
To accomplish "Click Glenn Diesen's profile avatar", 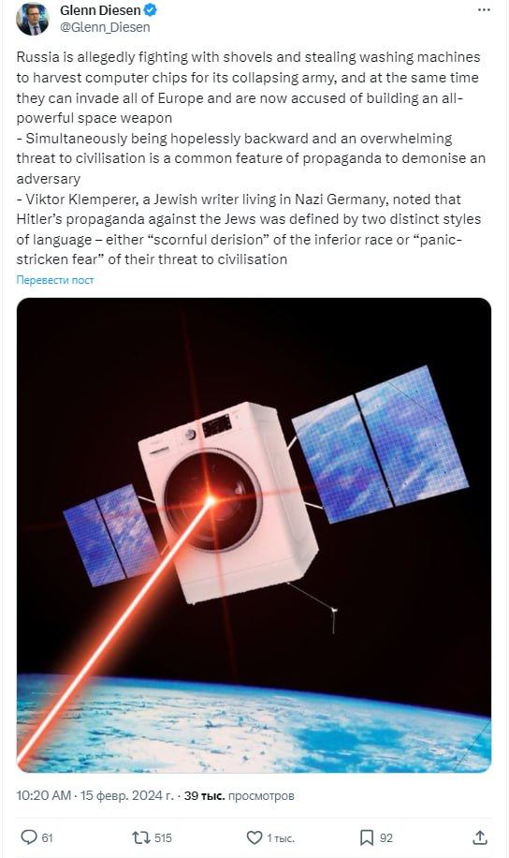I will pyautogui.click(x=32, y=18).
